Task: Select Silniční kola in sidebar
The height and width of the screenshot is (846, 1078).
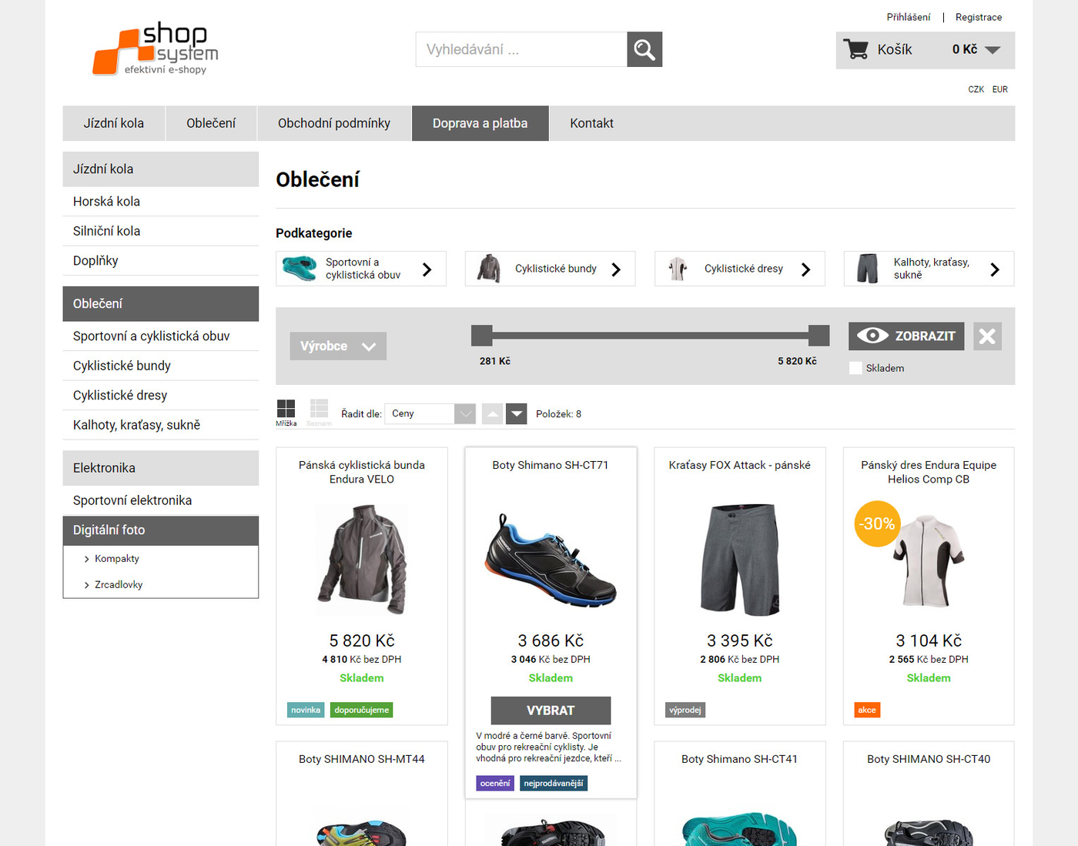Action: [161, 231]
